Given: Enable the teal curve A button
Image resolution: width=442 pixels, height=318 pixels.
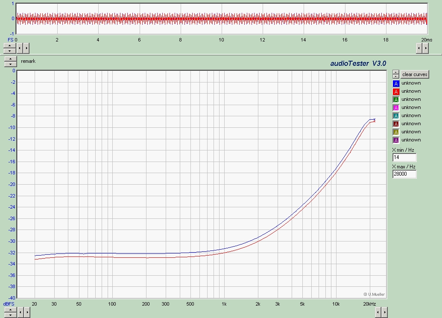Looking at the screenshot, I should click(x=396, y=116).
